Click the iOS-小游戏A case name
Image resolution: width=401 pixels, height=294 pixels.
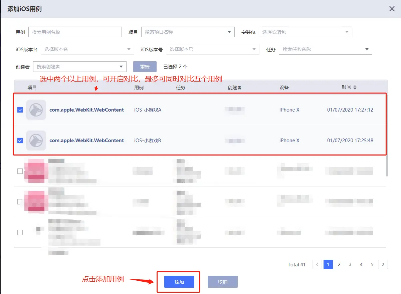[x=148, y=110]
